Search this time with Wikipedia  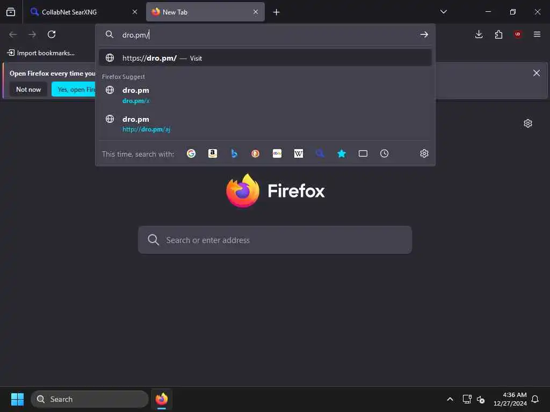click(299, 153)
